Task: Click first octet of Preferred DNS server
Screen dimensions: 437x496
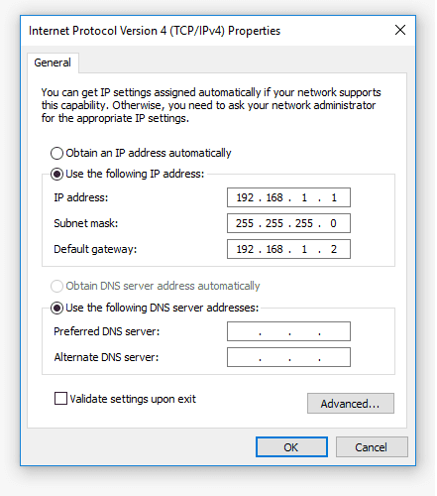Action: (245, 331)
